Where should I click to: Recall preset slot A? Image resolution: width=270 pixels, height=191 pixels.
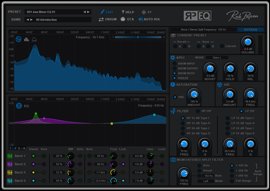pos(175,46)
